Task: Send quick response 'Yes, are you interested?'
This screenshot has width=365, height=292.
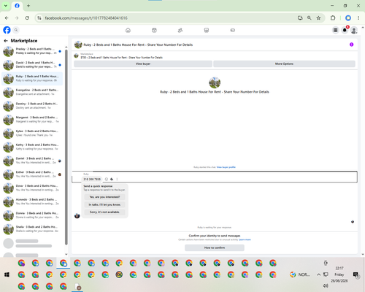Action: tap(104, 197)
